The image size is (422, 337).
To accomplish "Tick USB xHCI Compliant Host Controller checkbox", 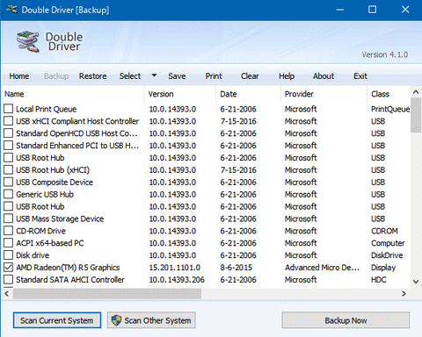I will [x=8, y=121].
